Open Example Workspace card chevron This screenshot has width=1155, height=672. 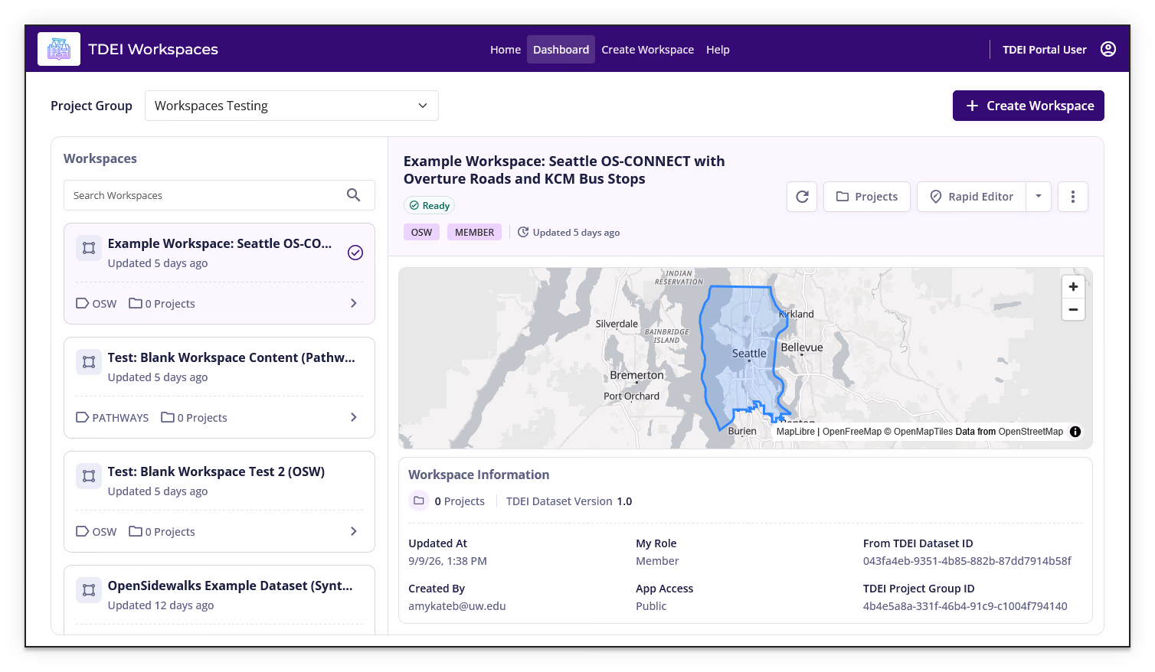tap(353, 303)
